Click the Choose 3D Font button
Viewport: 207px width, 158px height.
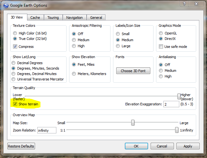pos(133,71)
